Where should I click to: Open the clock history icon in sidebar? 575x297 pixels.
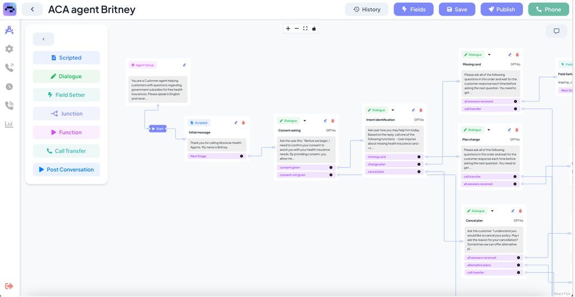[9, 87]
